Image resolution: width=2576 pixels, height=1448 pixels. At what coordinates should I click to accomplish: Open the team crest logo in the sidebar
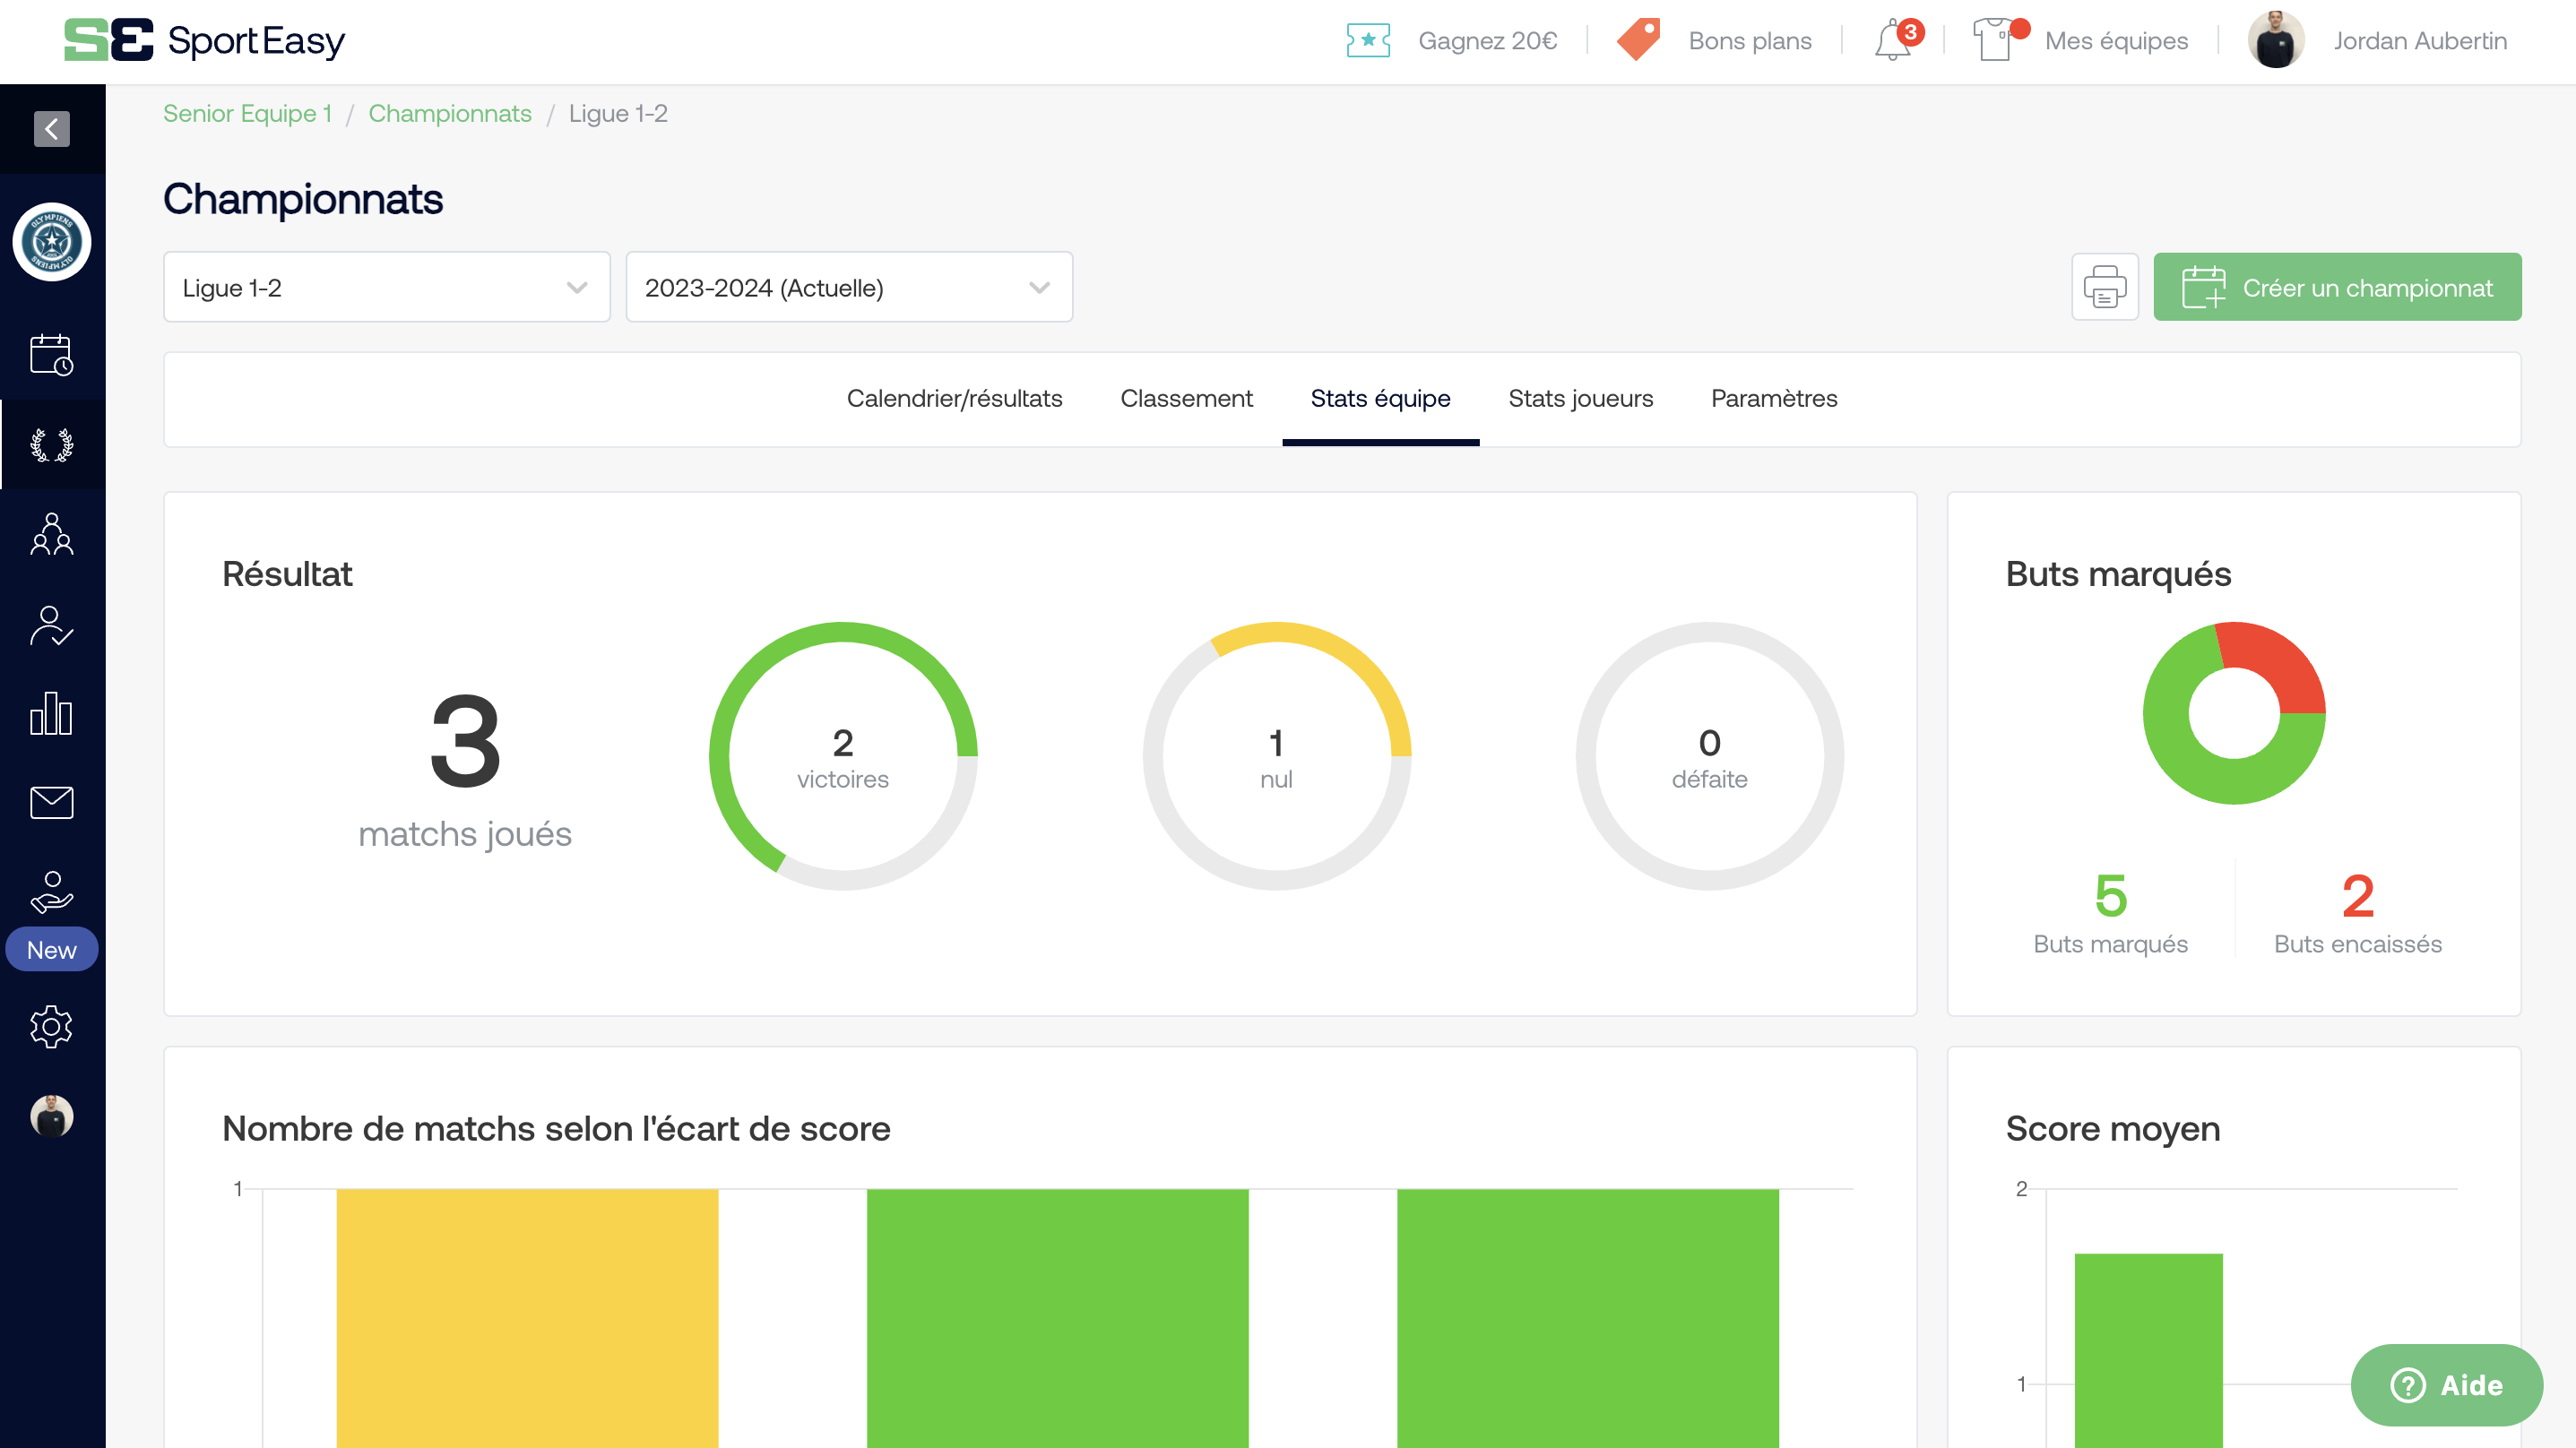point(52,242)
